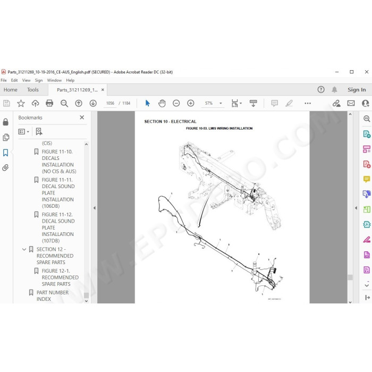The image size is (372, 372).
Task: Open FIGURE 12-1 RECOMMENDED SPARE PARTS bookmark
Action: coord(60,277)
